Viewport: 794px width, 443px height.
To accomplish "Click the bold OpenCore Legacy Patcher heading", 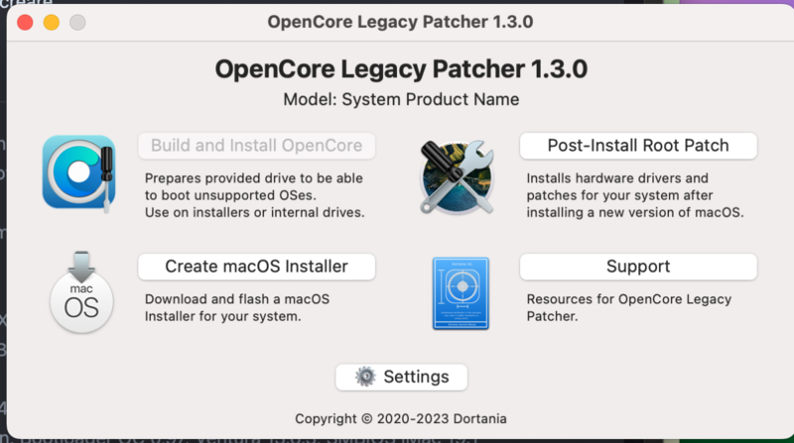I will click(401, 68).
